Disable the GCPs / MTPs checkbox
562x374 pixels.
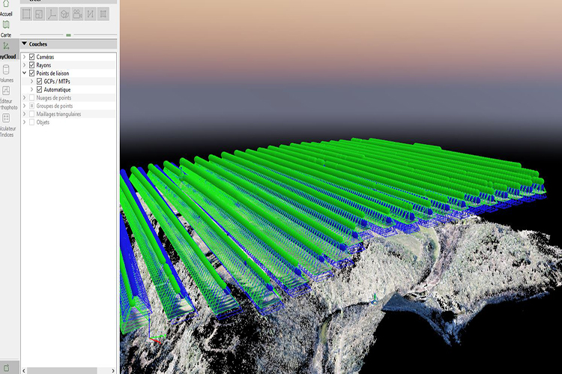39,82
